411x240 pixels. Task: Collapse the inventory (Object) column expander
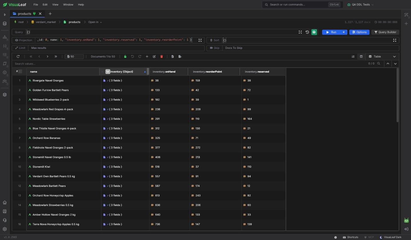pyautogui.click(x=108, y=72)
